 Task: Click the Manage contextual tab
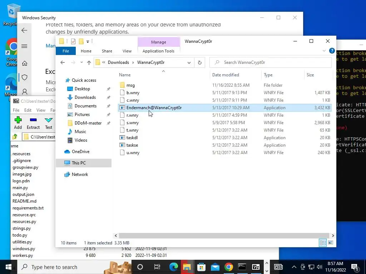pyautogui.click(x=159, y=42)
